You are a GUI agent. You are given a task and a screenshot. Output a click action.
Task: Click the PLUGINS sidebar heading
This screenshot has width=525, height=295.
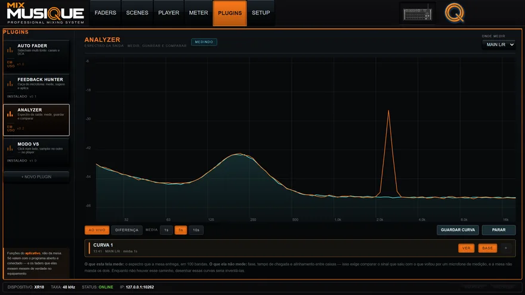point(16,32)
